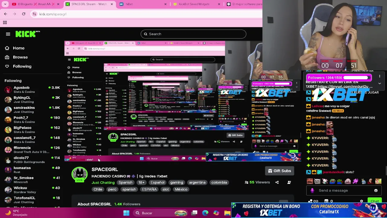Click the KICK logo

(28, 34)
